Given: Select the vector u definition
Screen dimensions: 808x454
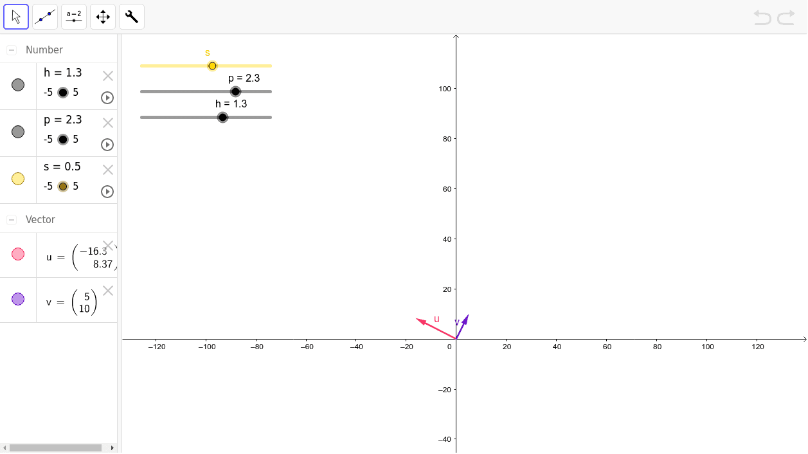Looking at the screenshot, I should 80,257.
